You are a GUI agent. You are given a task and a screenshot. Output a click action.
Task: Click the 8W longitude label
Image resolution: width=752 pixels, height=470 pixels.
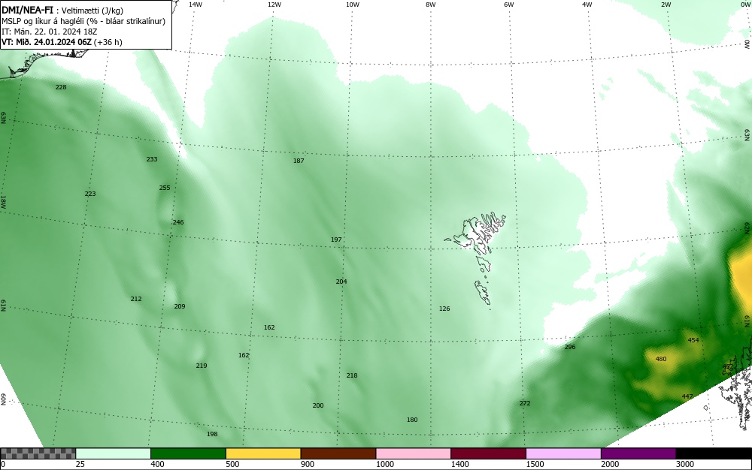431,5
